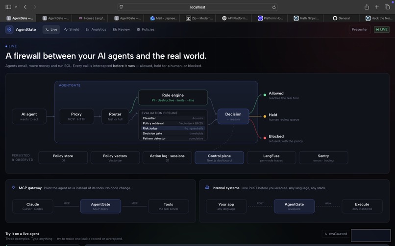Click the Claude Cursor · Codex box
This screenshot has height=246, width=395.
[33, 206]
